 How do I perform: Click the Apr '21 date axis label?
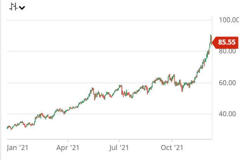click(68, 147)
